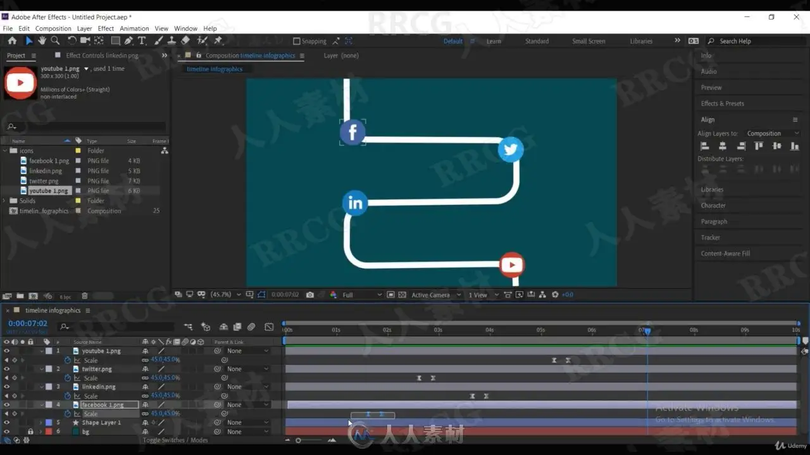Screen dimensions: 810x455
Task: Select the Brush tool
Action: coord(159,40)
